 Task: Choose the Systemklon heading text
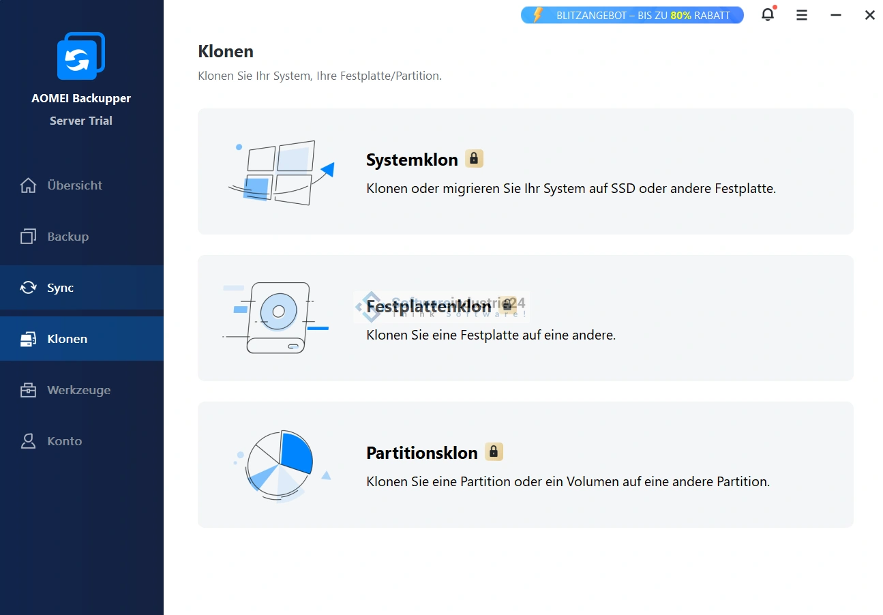click(412, 160)
